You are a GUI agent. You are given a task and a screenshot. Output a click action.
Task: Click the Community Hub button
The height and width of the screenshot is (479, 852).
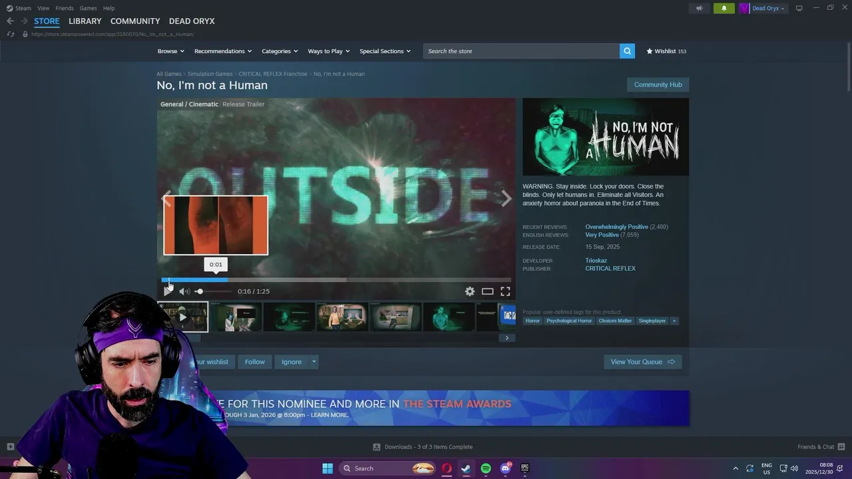click(x=658, y=84)
